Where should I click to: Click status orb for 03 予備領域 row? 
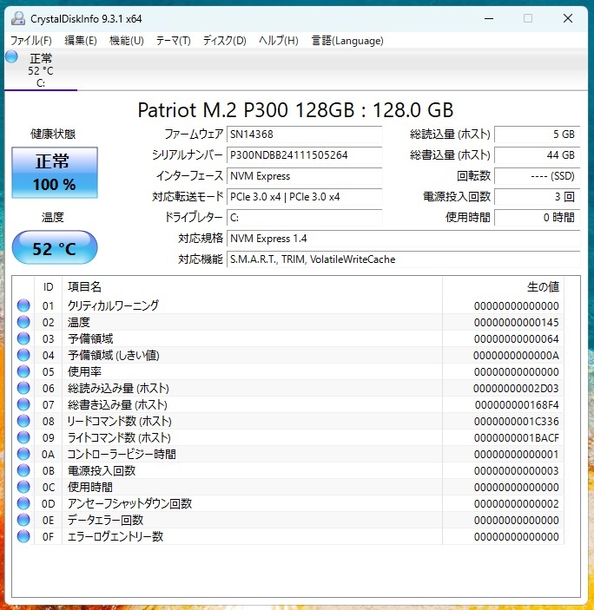click(x=23, y=338)
